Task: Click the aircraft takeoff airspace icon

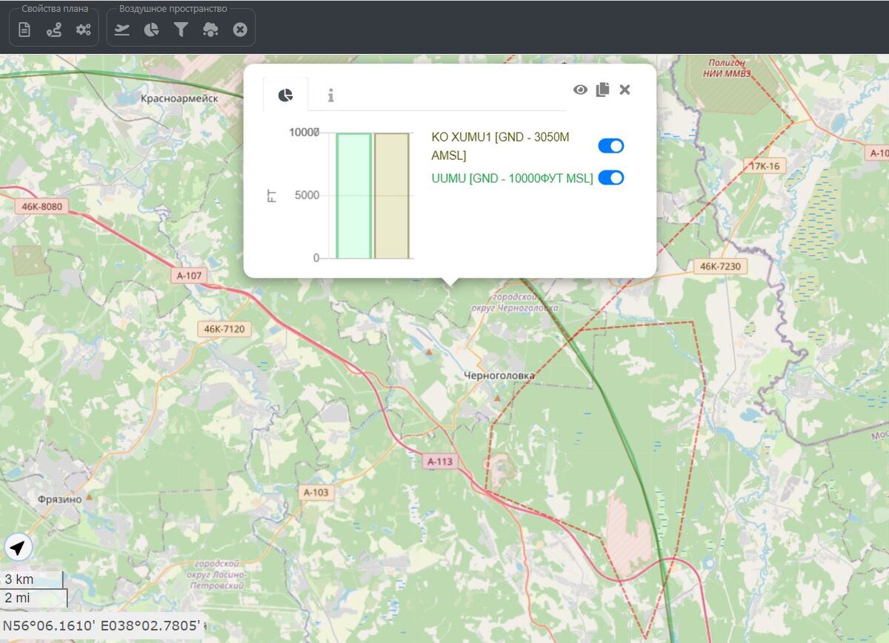Action: pos(122,30)
